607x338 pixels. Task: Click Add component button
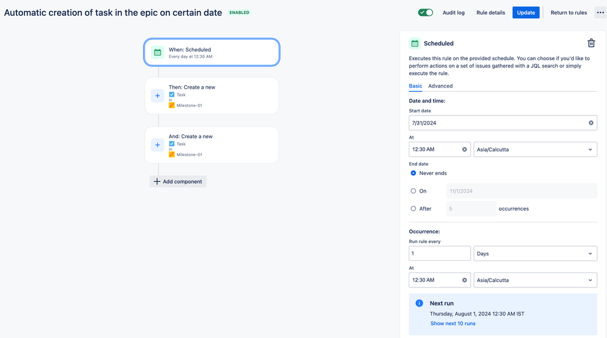pos(178,181)
